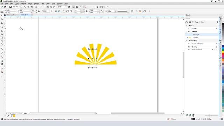This screenshot has width=224, height=126.
Task: Toggle visibility of Document Grid
Action: click(212, 50)
